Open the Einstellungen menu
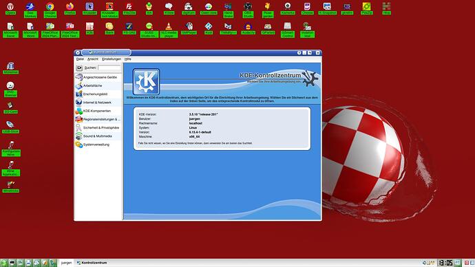Image resolution: width=475 pixels, height=267 pixels. tap(112, 59)
